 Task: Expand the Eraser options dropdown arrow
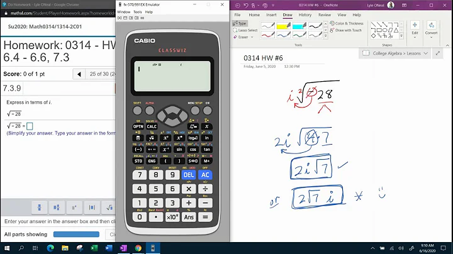pyautogui.click(x=252, y=37)
